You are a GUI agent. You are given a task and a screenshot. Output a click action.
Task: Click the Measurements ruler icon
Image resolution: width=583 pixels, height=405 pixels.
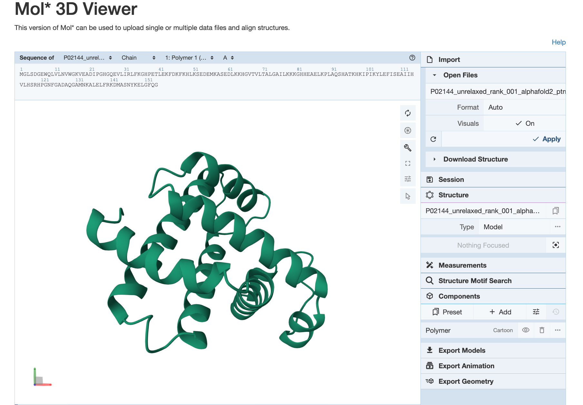point(430,265)
